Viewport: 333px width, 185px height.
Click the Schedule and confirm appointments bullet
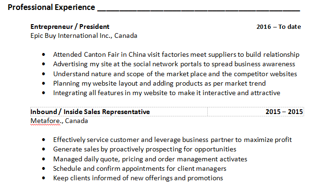139,169
